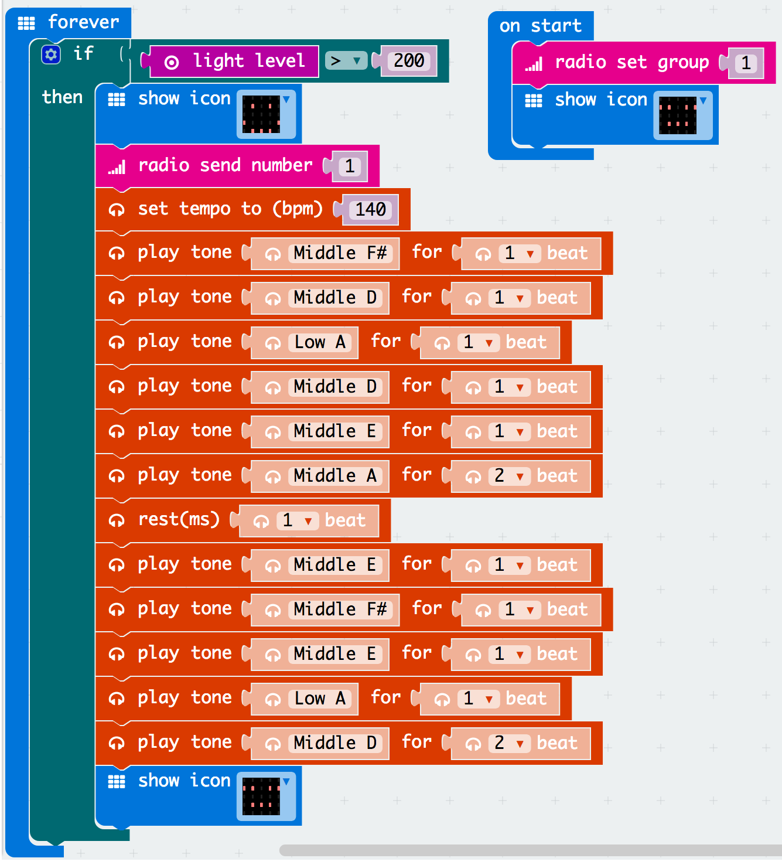Click the signal icon on radio set group
The width and height of the screenshot is (782, 865).
[534, 64]
